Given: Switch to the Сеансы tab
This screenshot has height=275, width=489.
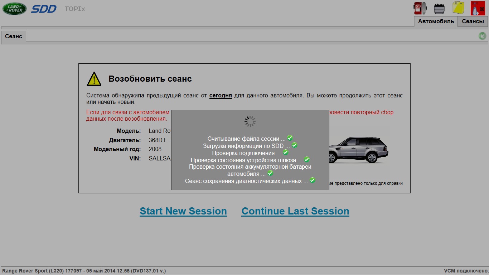Looking at the screenshot, I should click(473, 21).
